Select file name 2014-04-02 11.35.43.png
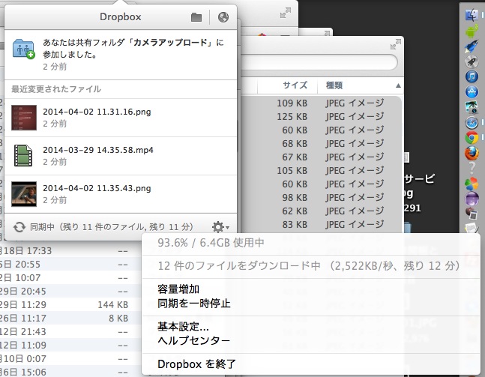The image size is (485, 377). pyautogui.click(x=97, y=188)
